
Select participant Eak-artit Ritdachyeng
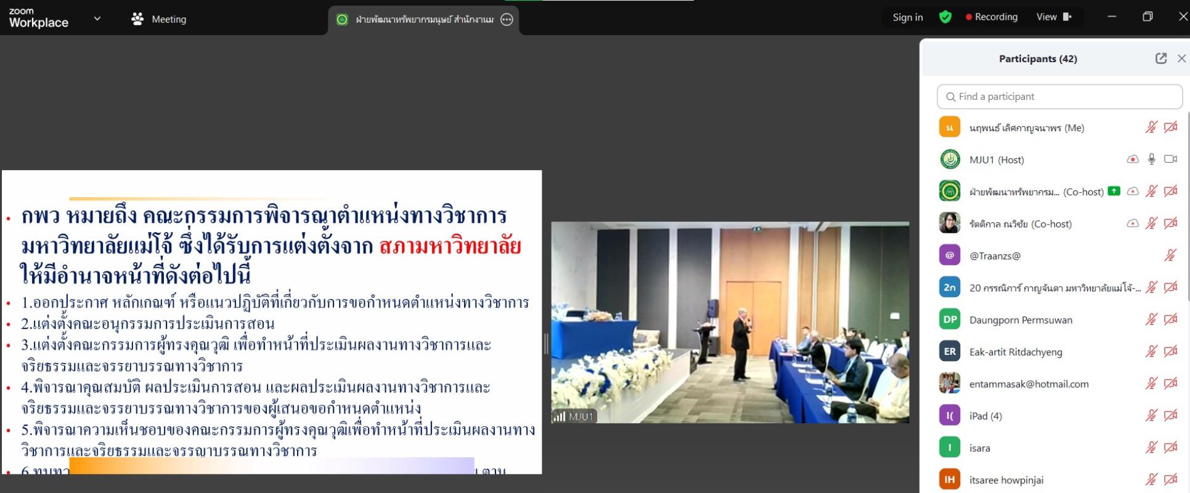tap(1015, 352)
